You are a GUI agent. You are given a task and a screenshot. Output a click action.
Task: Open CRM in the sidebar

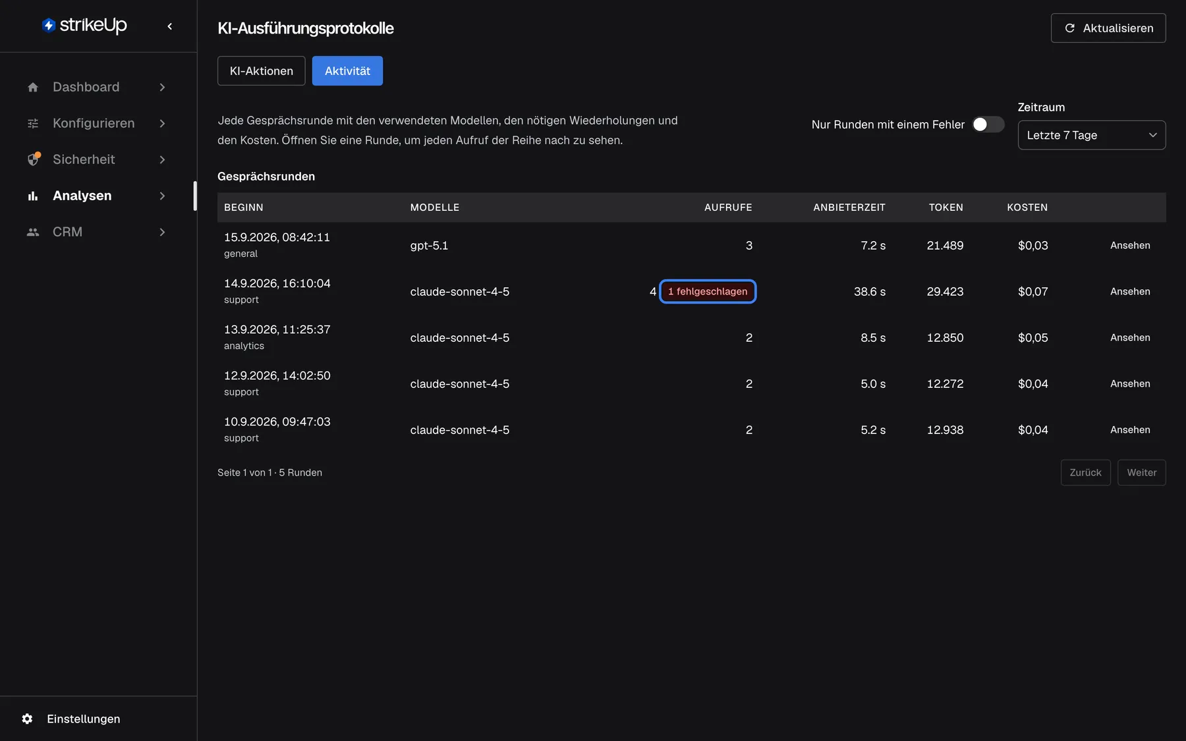67,232
